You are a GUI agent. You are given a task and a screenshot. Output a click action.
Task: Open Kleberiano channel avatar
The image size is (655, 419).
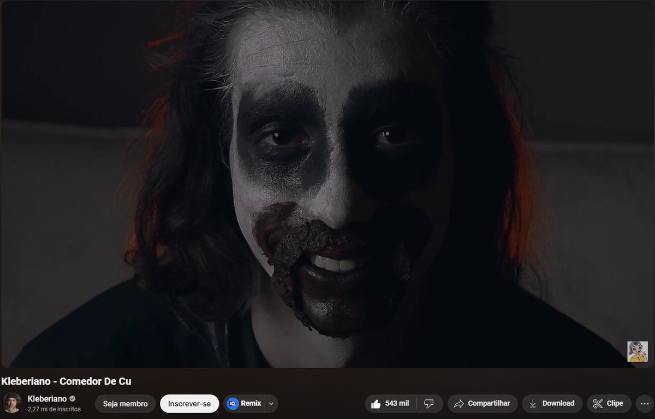pyautogui.click(x=12, y=403)
